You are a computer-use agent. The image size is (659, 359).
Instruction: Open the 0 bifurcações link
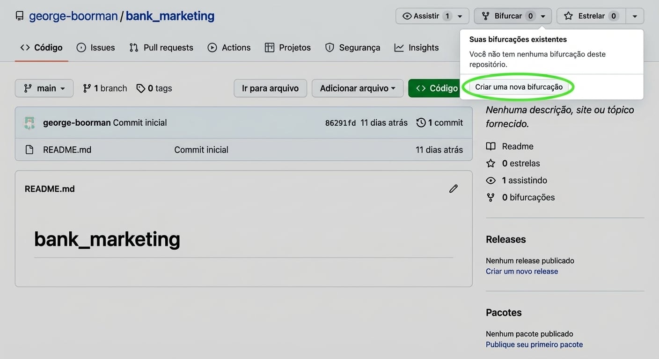(x=528, y=197)
